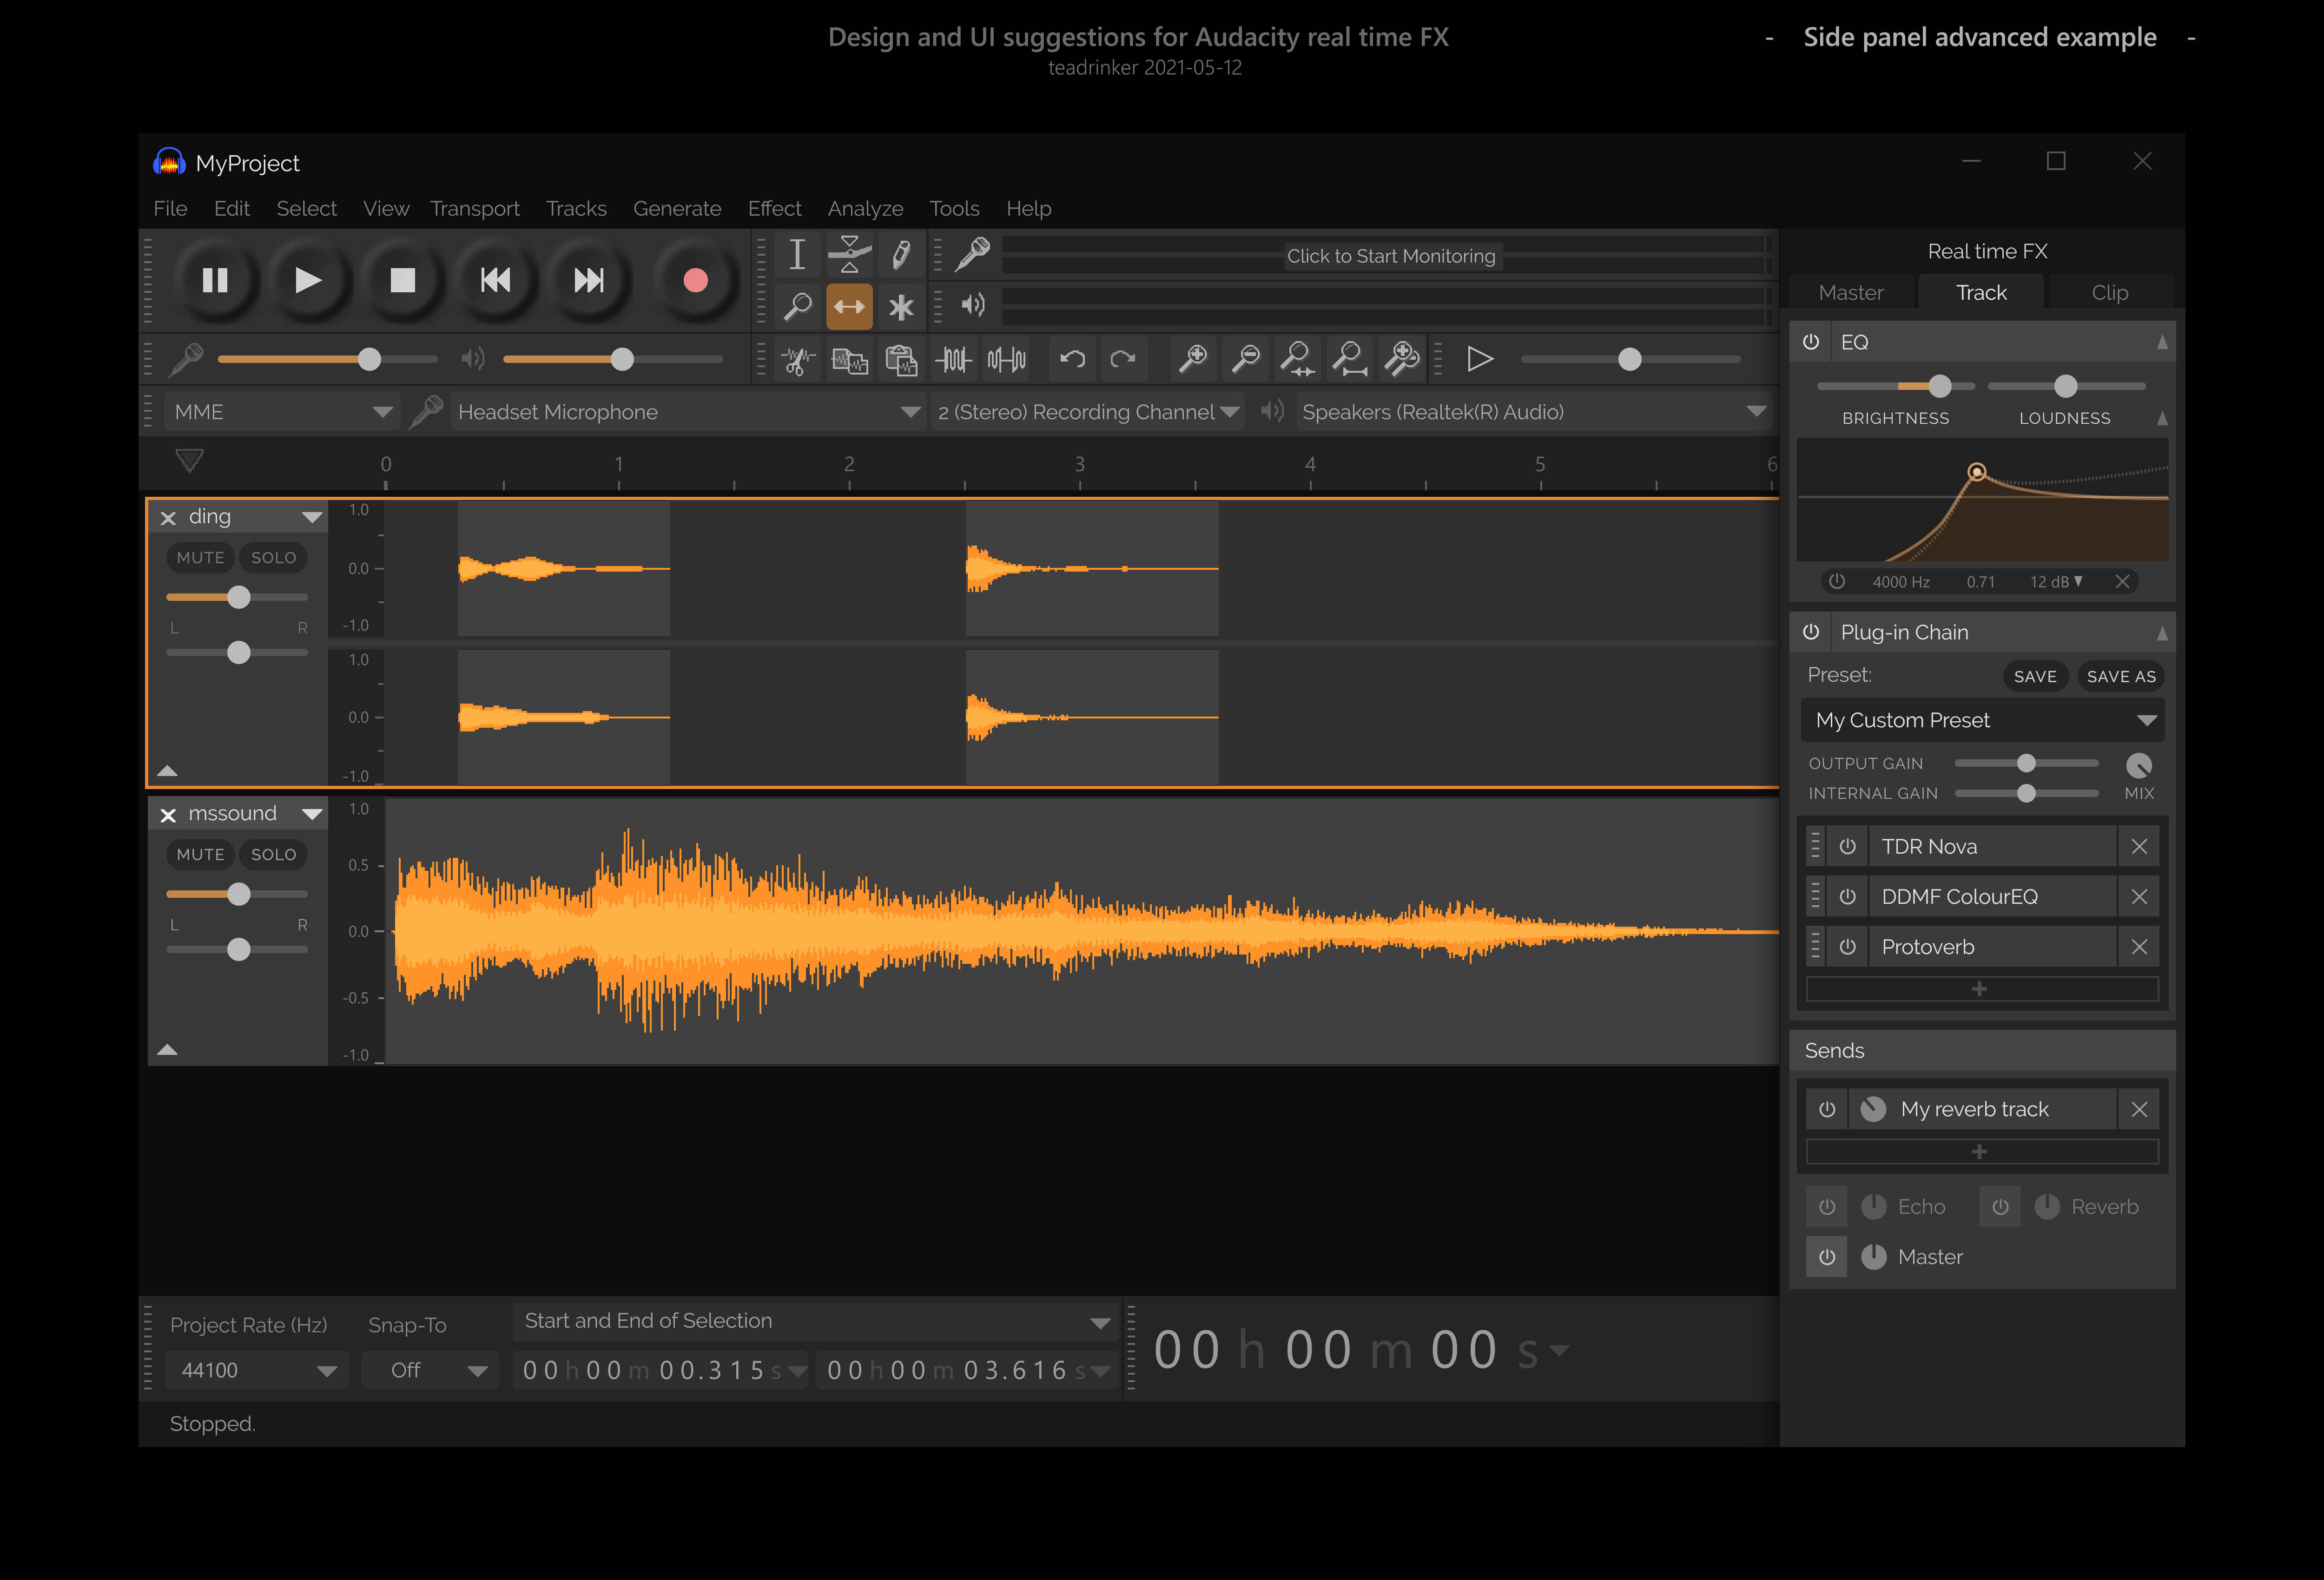Open the Speakers playback device dropdown

coord(1534,412)
